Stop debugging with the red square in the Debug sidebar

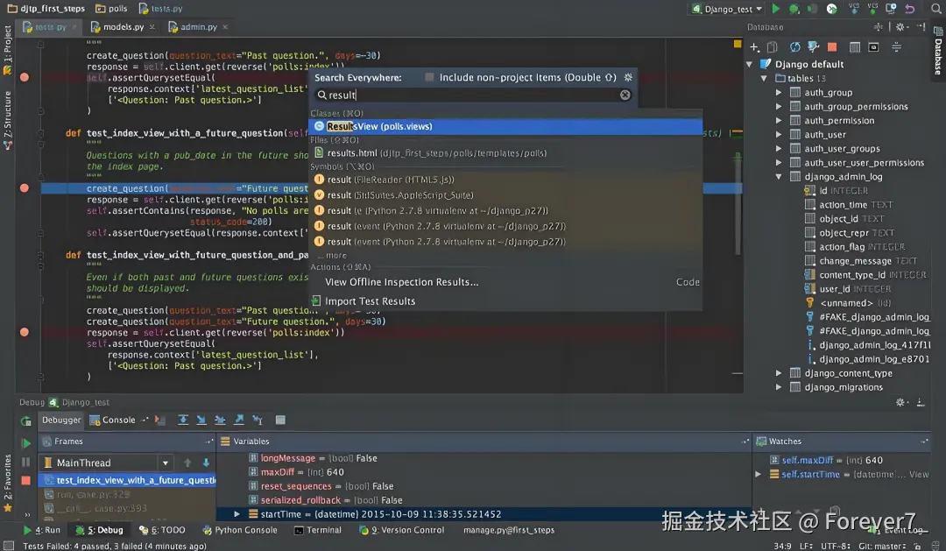[x=26, y=481]
